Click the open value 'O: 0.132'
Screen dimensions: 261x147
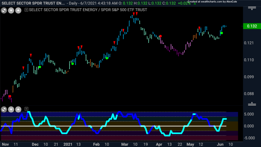[125, 3]
